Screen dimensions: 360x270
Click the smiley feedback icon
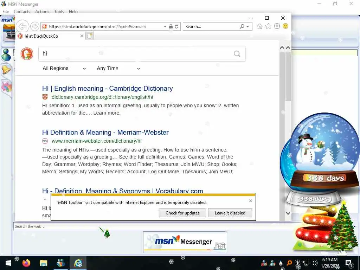tap(285, 26)
